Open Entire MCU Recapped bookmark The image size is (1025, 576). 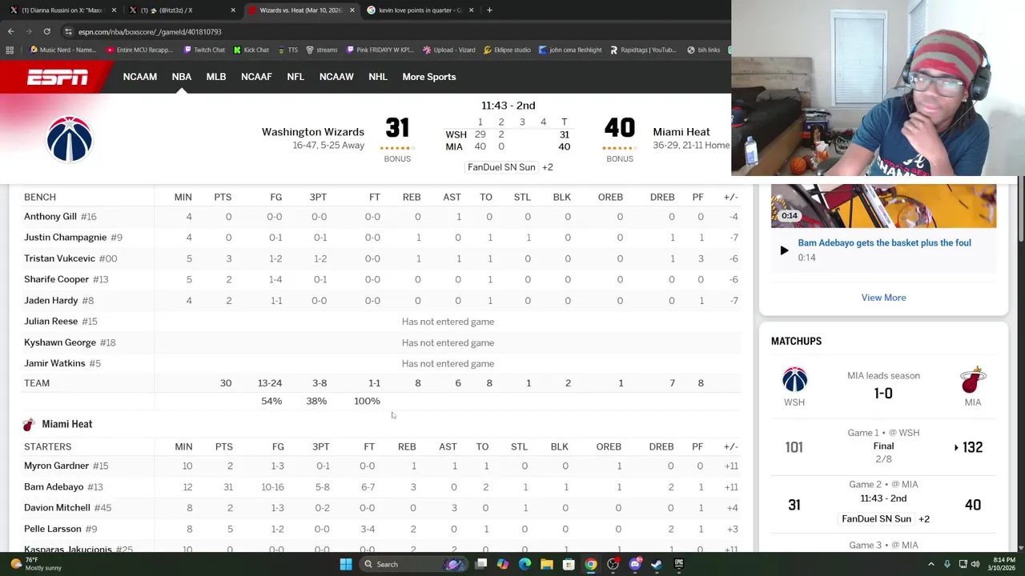point(139,50)
